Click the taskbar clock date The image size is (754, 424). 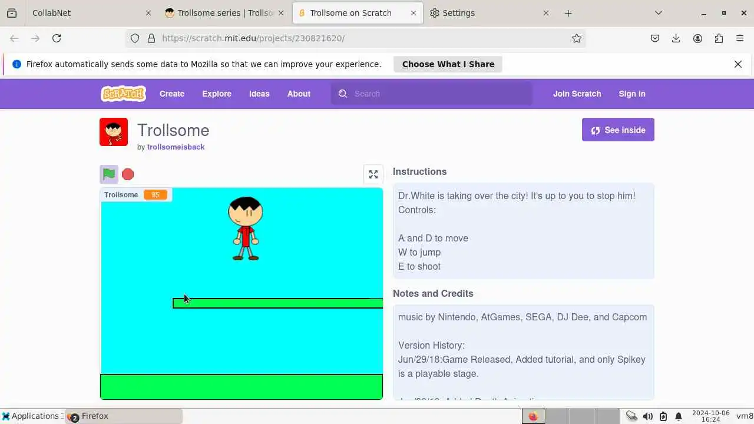[x=711, y=416]
